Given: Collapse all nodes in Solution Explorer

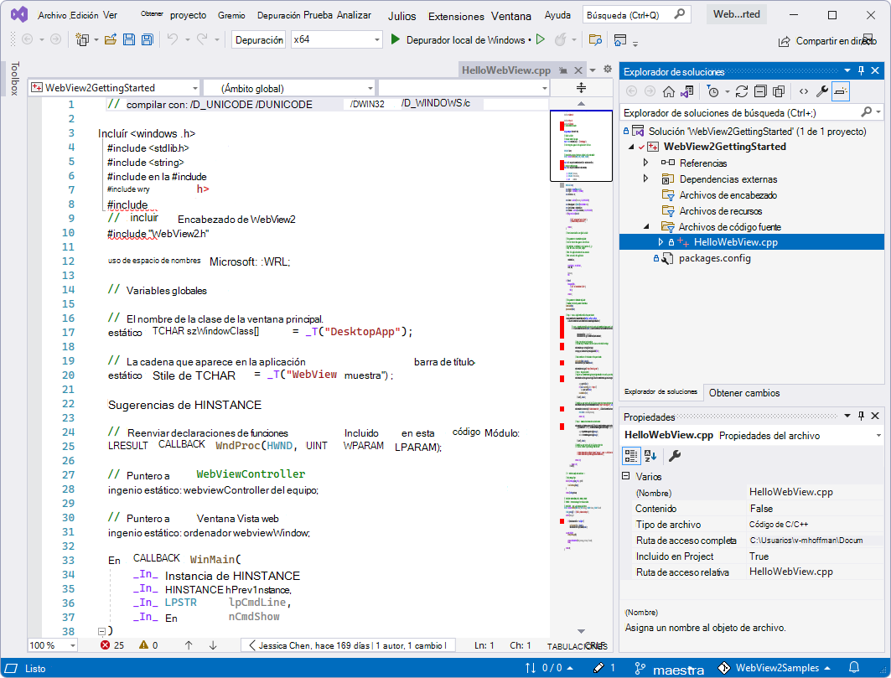Looking at the screenshot, I should click(x=759, y=91).
